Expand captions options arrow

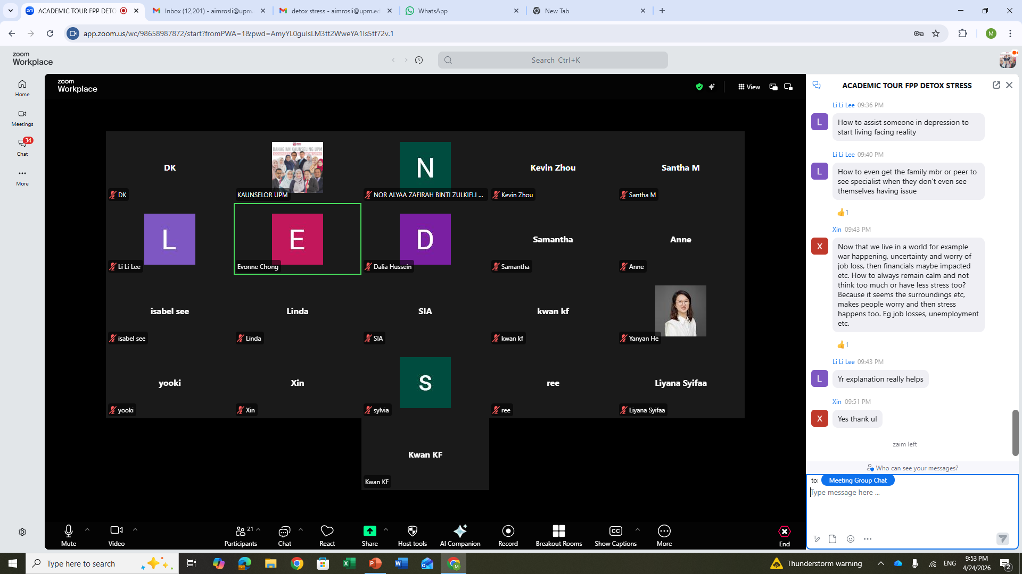tap(638, 530)
